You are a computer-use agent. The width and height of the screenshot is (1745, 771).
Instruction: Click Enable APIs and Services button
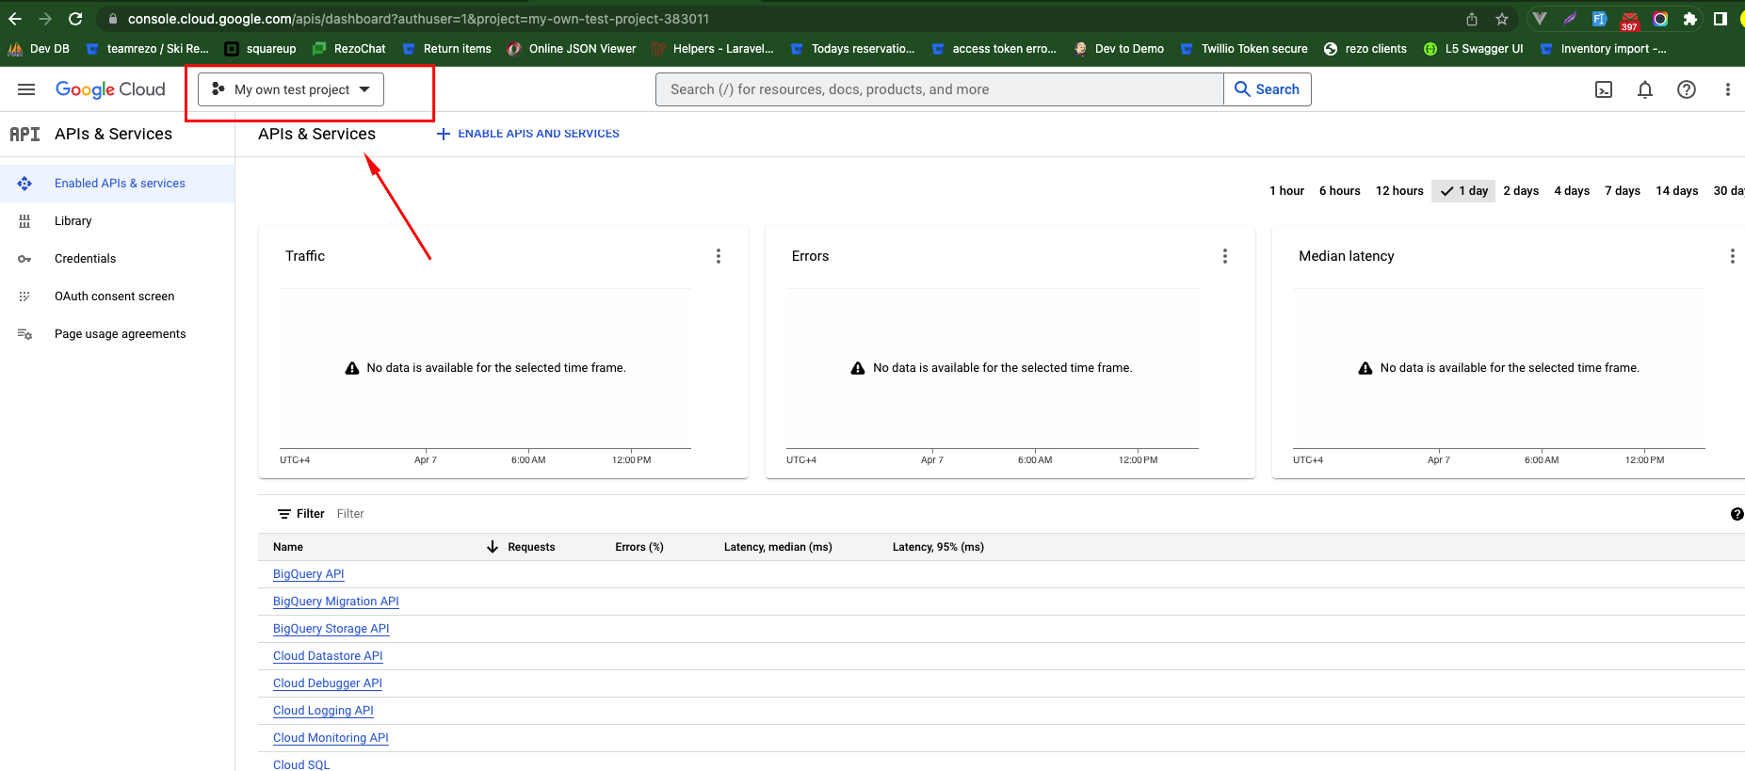pyautogui.click(x=528, y=134)
